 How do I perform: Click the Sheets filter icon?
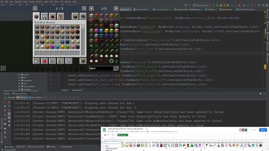tap(108, 135)
